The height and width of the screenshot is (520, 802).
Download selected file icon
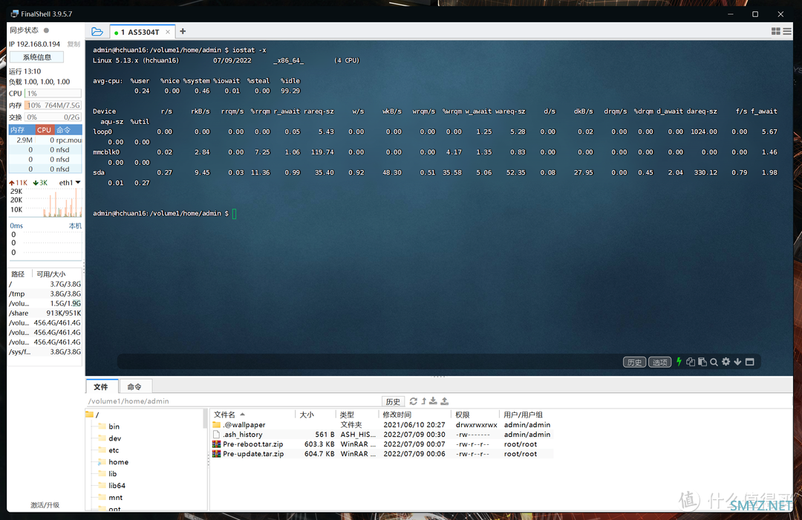coord(433,400)
